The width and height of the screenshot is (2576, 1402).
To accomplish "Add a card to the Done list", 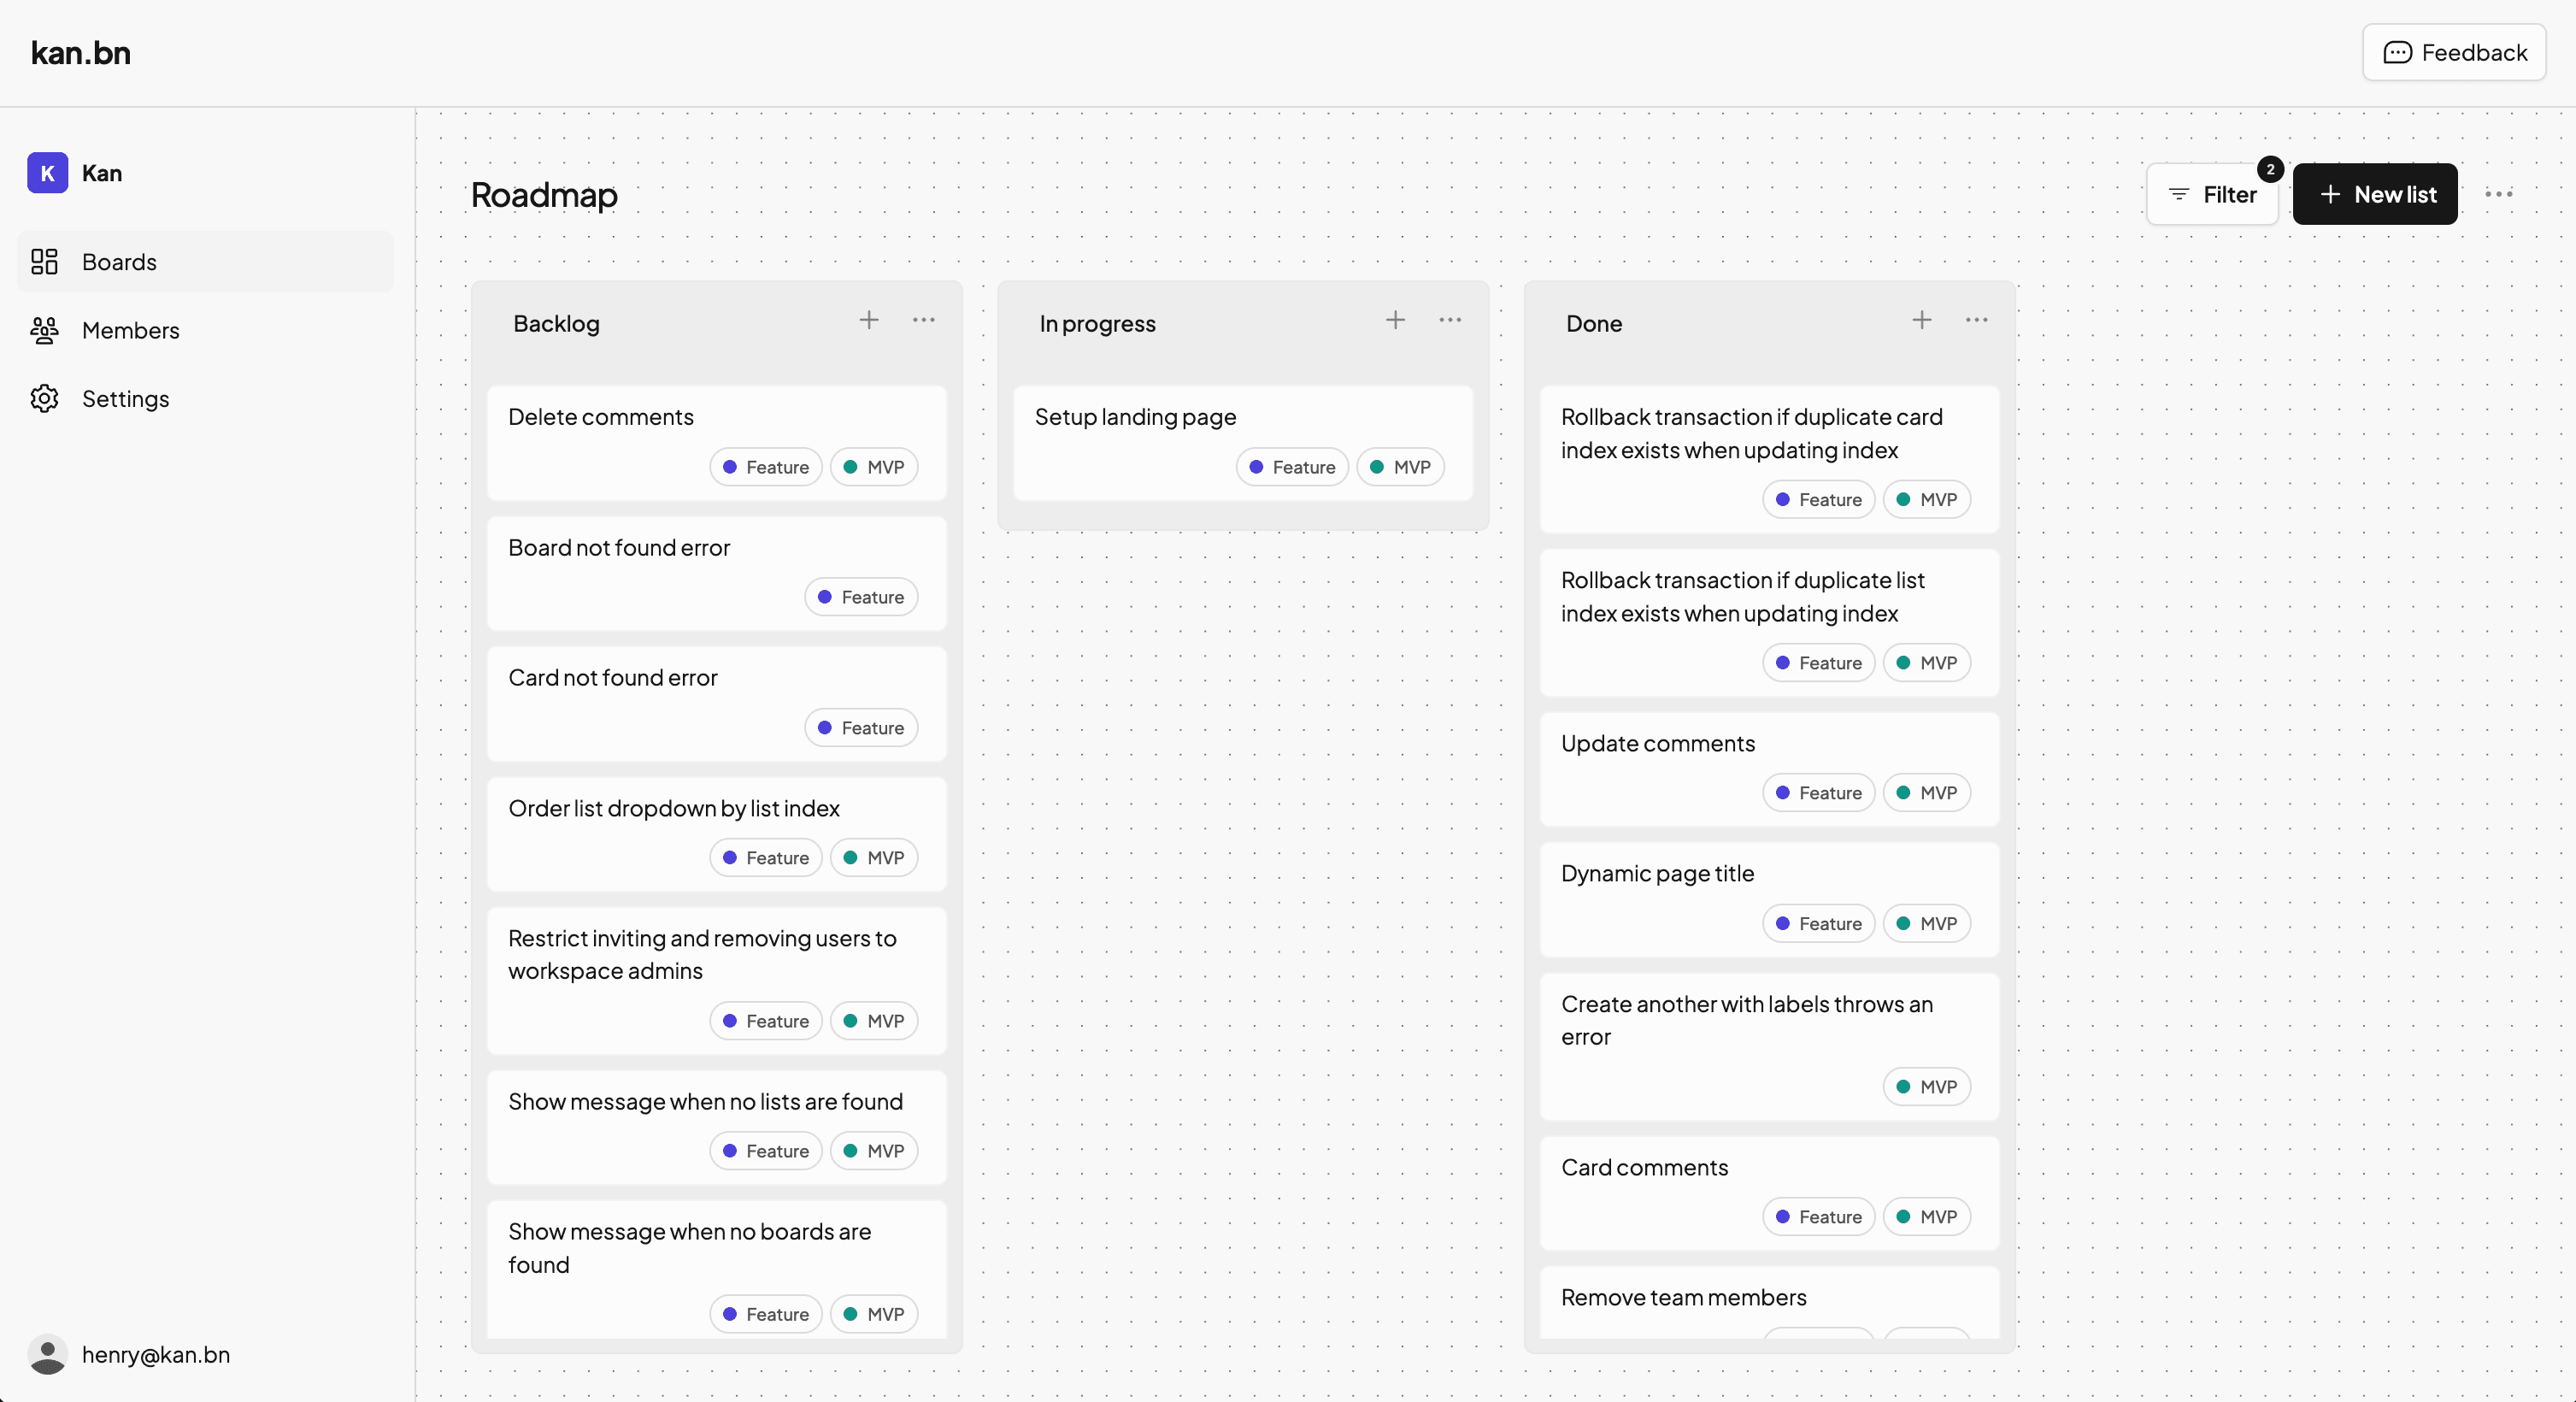I will [1921, 320].
